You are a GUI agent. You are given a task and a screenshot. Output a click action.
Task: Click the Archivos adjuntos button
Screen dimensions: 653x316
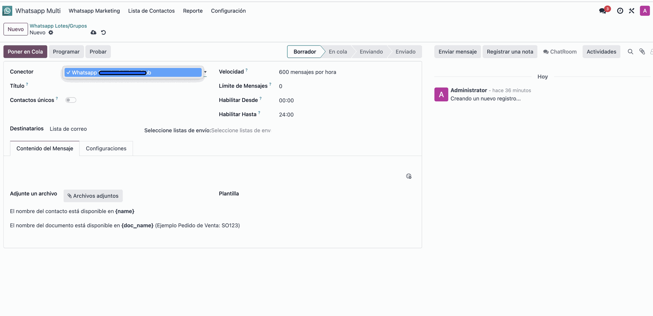[93, 196]
